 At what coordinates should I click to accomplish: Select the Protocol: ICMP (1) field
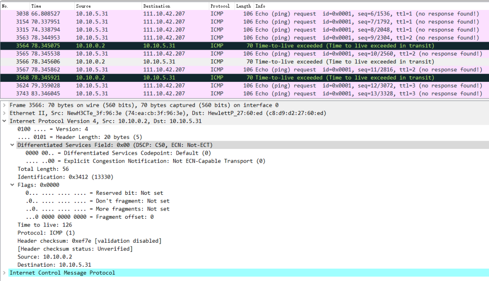pyautogui.click(x=47, y=233)
